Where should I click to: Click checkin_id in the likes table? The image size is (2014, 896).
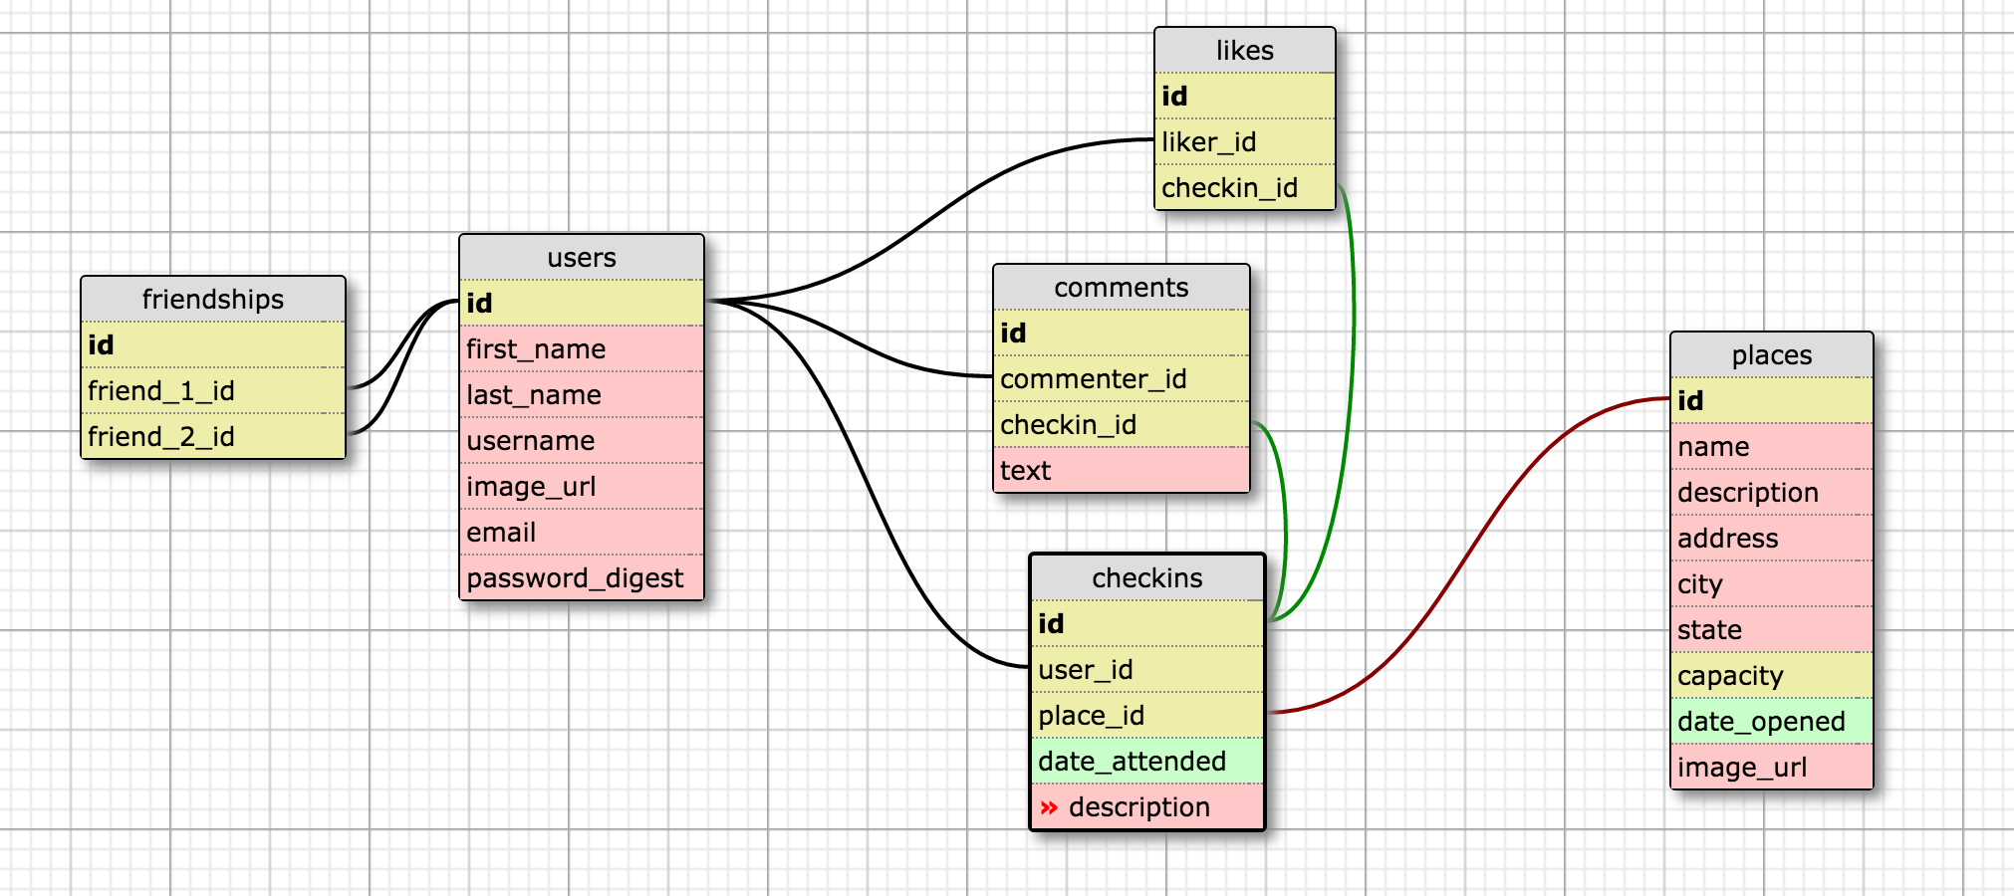[1245, 187]
